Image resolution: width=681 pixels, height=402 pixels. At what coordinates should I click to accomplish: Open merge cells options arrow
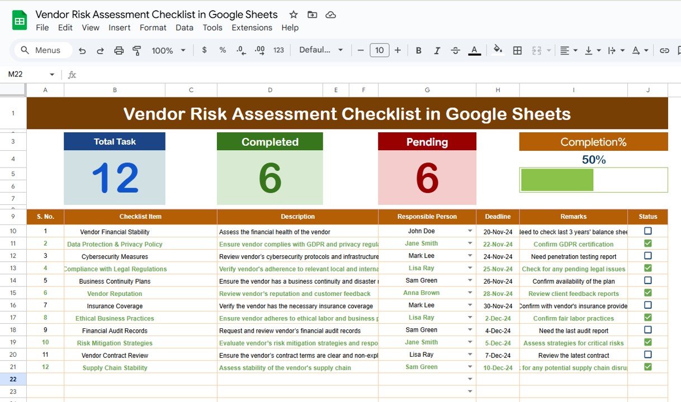click(x=548, y=50)
